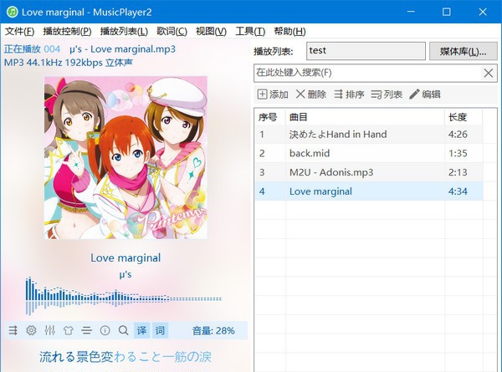Screen dimensions: 502x372
Task: Click 长度 column header
Action: coord(464,117)
